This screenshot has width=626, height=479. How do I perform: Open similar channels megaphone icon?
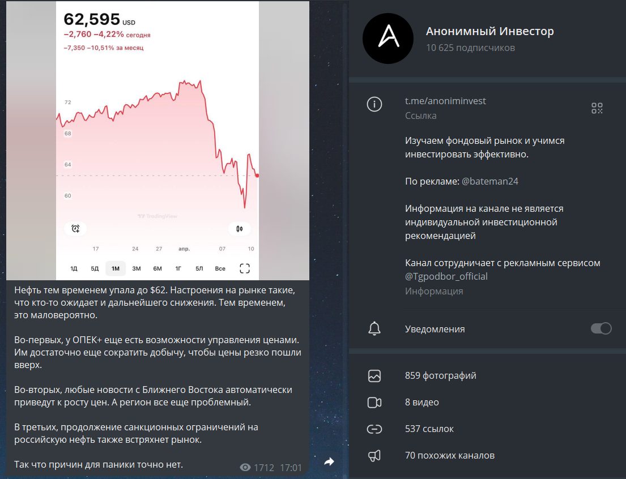click(x=374, y=455)
